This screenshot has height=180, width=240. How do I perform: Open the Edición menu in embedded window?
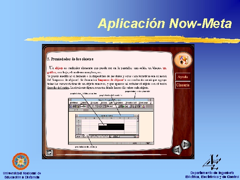point(84,103)
